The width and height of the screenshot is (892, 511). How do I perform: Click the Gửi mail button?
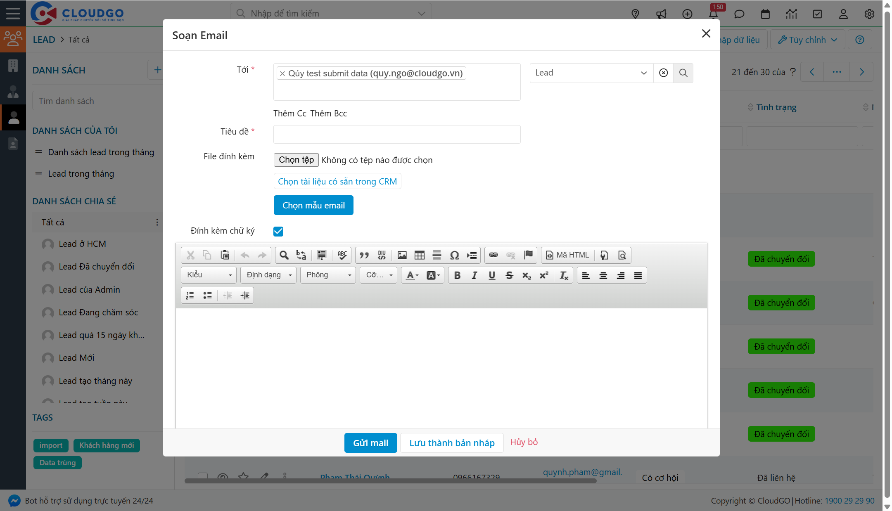370,442
